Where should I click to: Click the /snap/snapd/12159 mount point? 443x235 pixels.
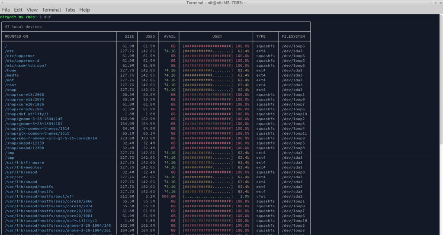(24, 143)
